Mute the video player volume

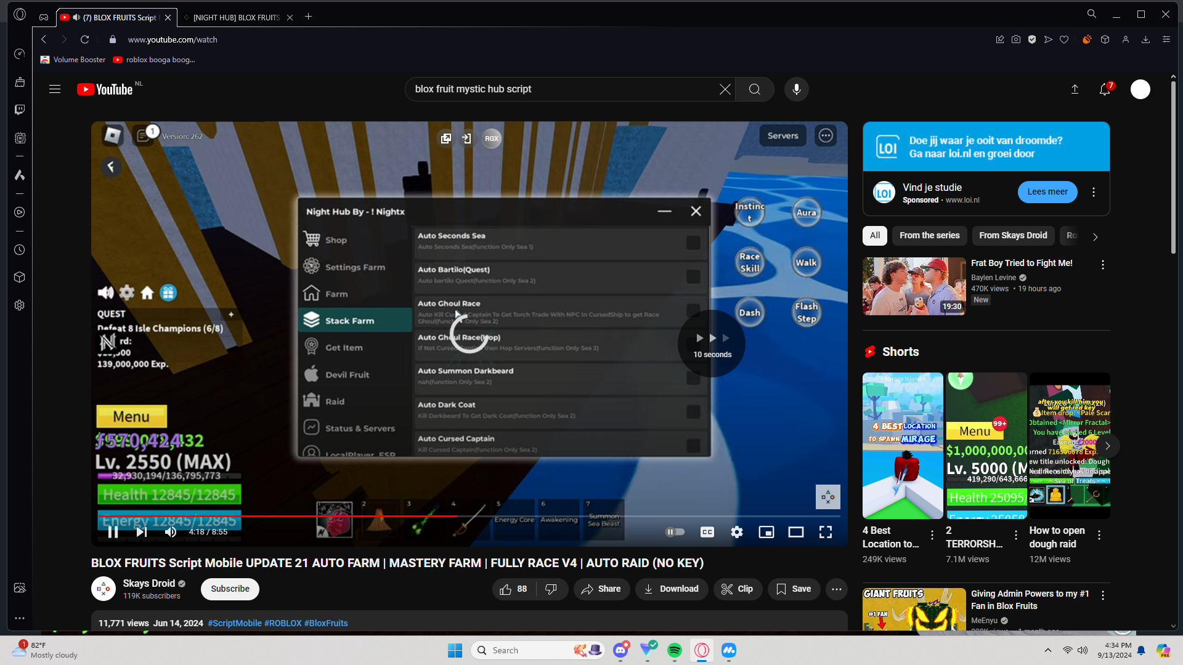[171, 532]
